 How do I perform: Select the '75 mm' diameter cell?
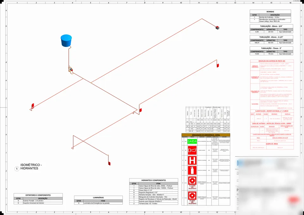click(x=271, y=54)
